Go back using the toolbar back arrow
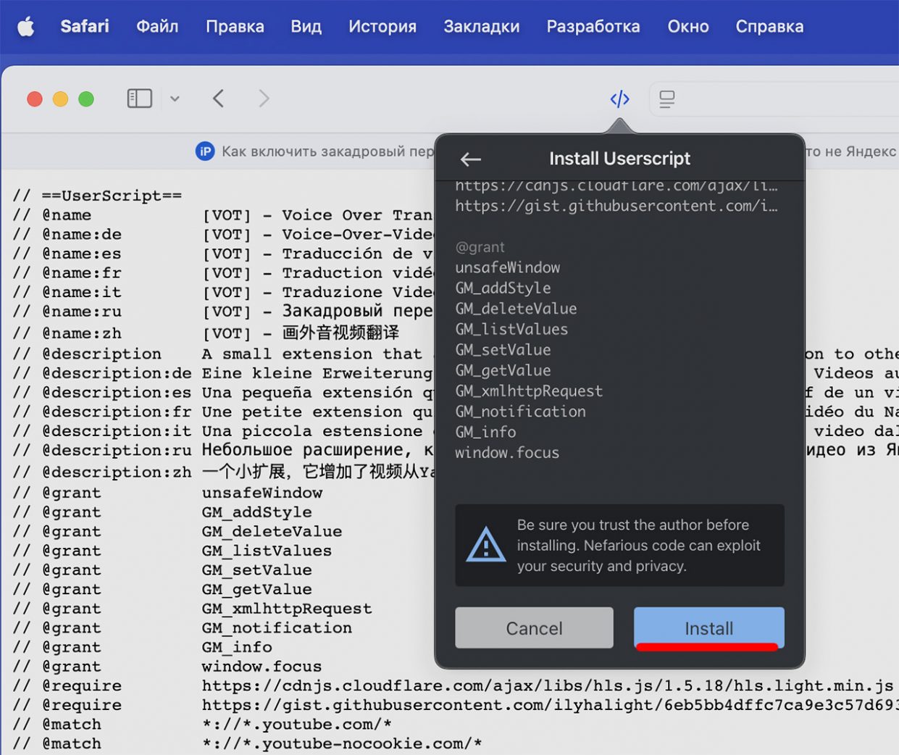This screenshot has width=899, height=755. [x=218, y=99]
